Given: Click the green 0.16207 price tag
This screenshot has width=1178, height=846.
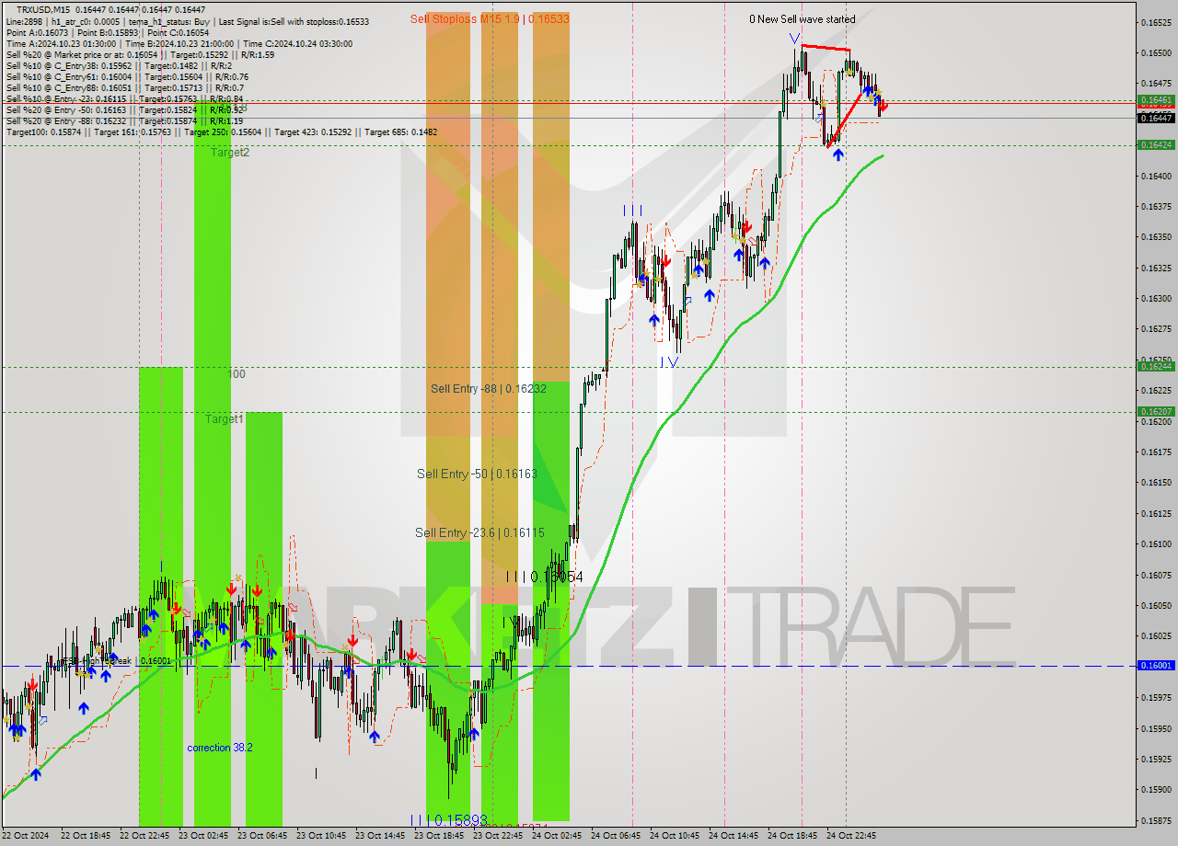Looking at the screenshot, I should point(1156,411).
